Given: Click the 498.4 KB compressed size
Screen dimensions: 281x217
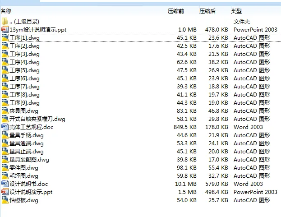Looking at the screenshot, I should pyautogui.click(x=217, y=192).
